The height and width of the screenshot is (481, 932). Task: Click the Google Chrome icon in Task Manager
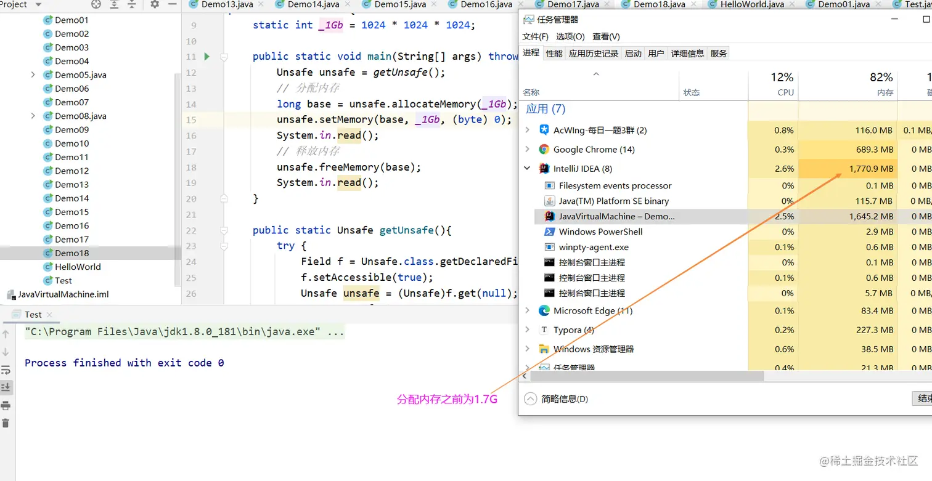point(544,149)
